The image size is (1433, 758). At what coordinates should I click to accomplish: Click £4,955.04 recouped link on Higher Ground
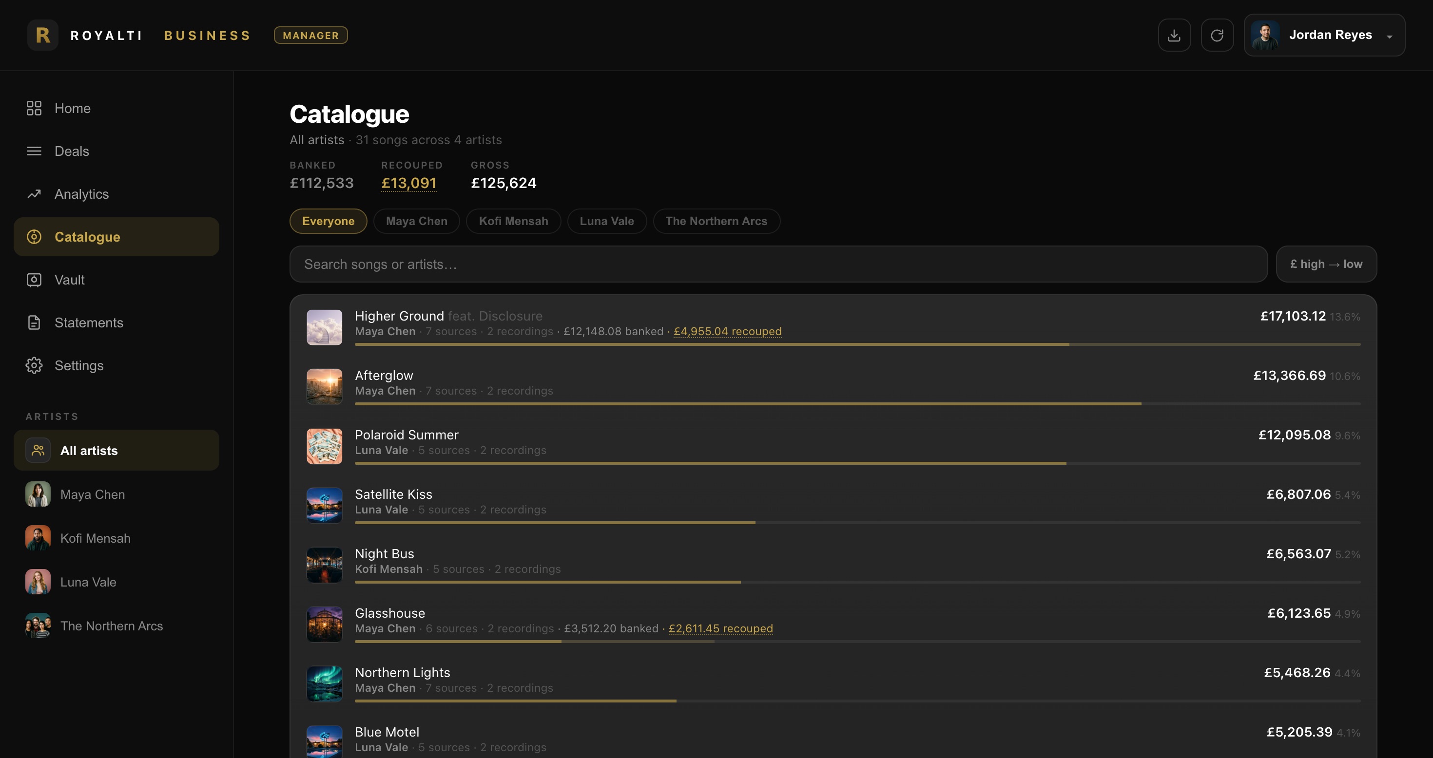tap(728, 331)
